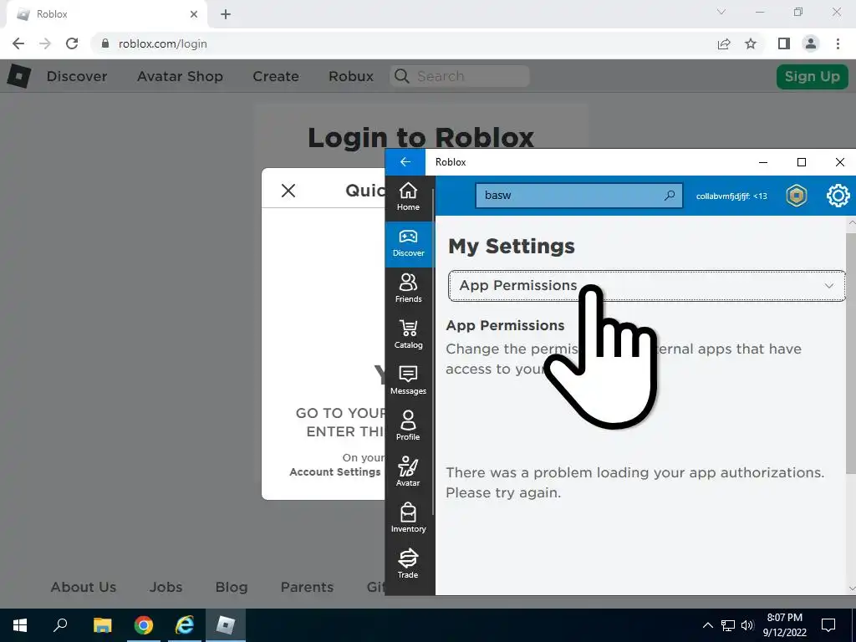Open Profile in the Roblox app sidebar
The image size is (856, 642).
[408, 425]
